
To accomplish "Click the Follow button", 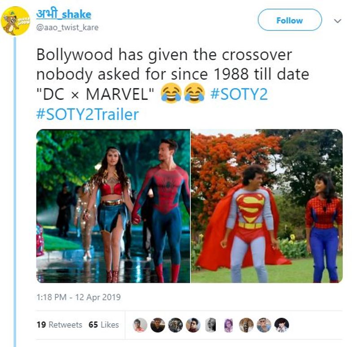I will (289, 20).
